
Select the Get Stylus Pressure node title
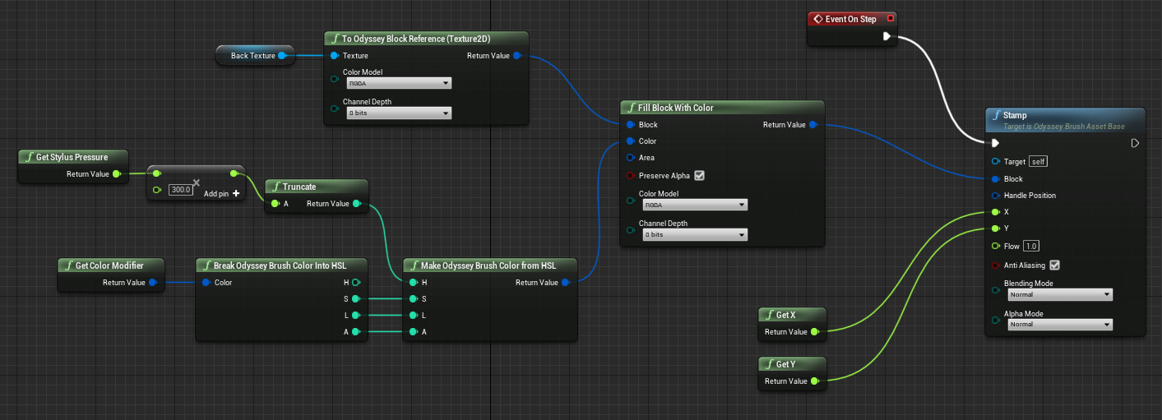click(x=72, y=157)
